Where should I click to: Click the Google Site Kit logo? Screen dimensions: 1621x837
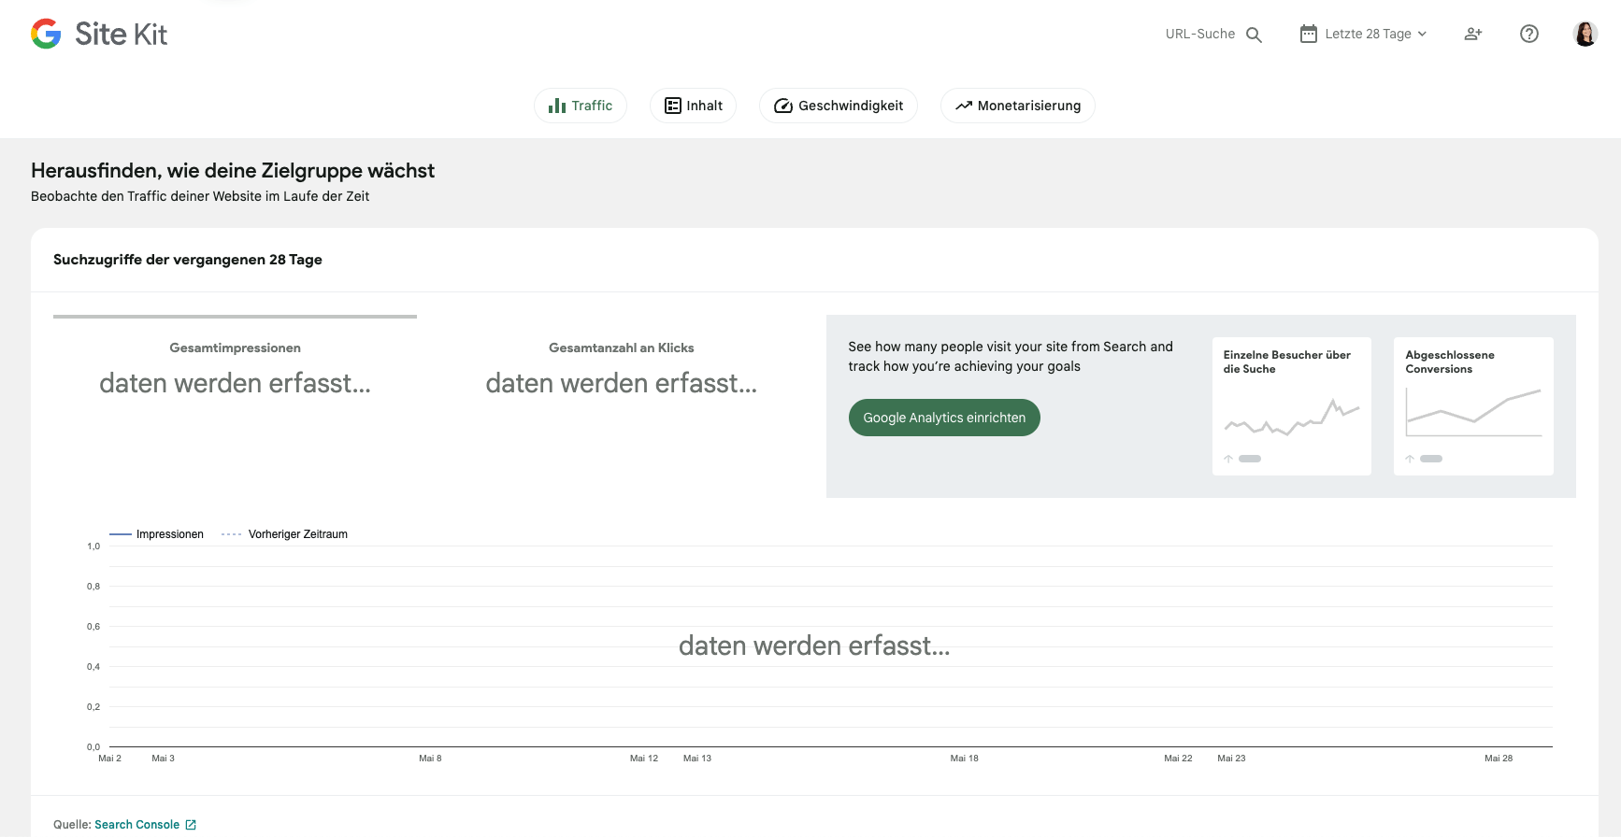(99, 35)
